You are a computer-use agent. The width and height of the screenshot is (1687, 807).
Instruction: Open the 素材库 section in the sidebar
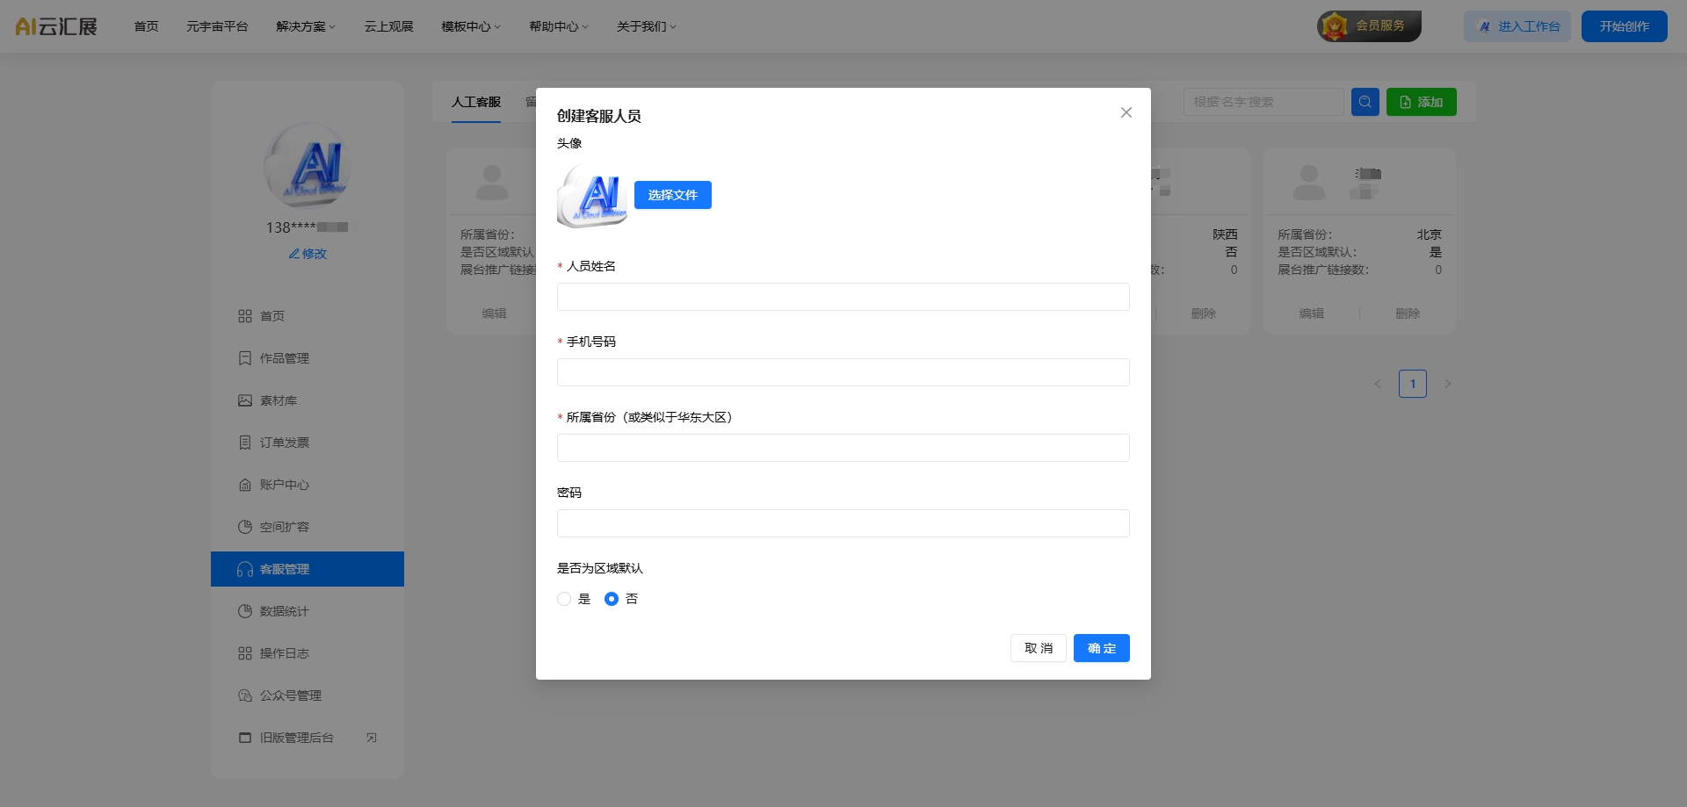(280, 400)
